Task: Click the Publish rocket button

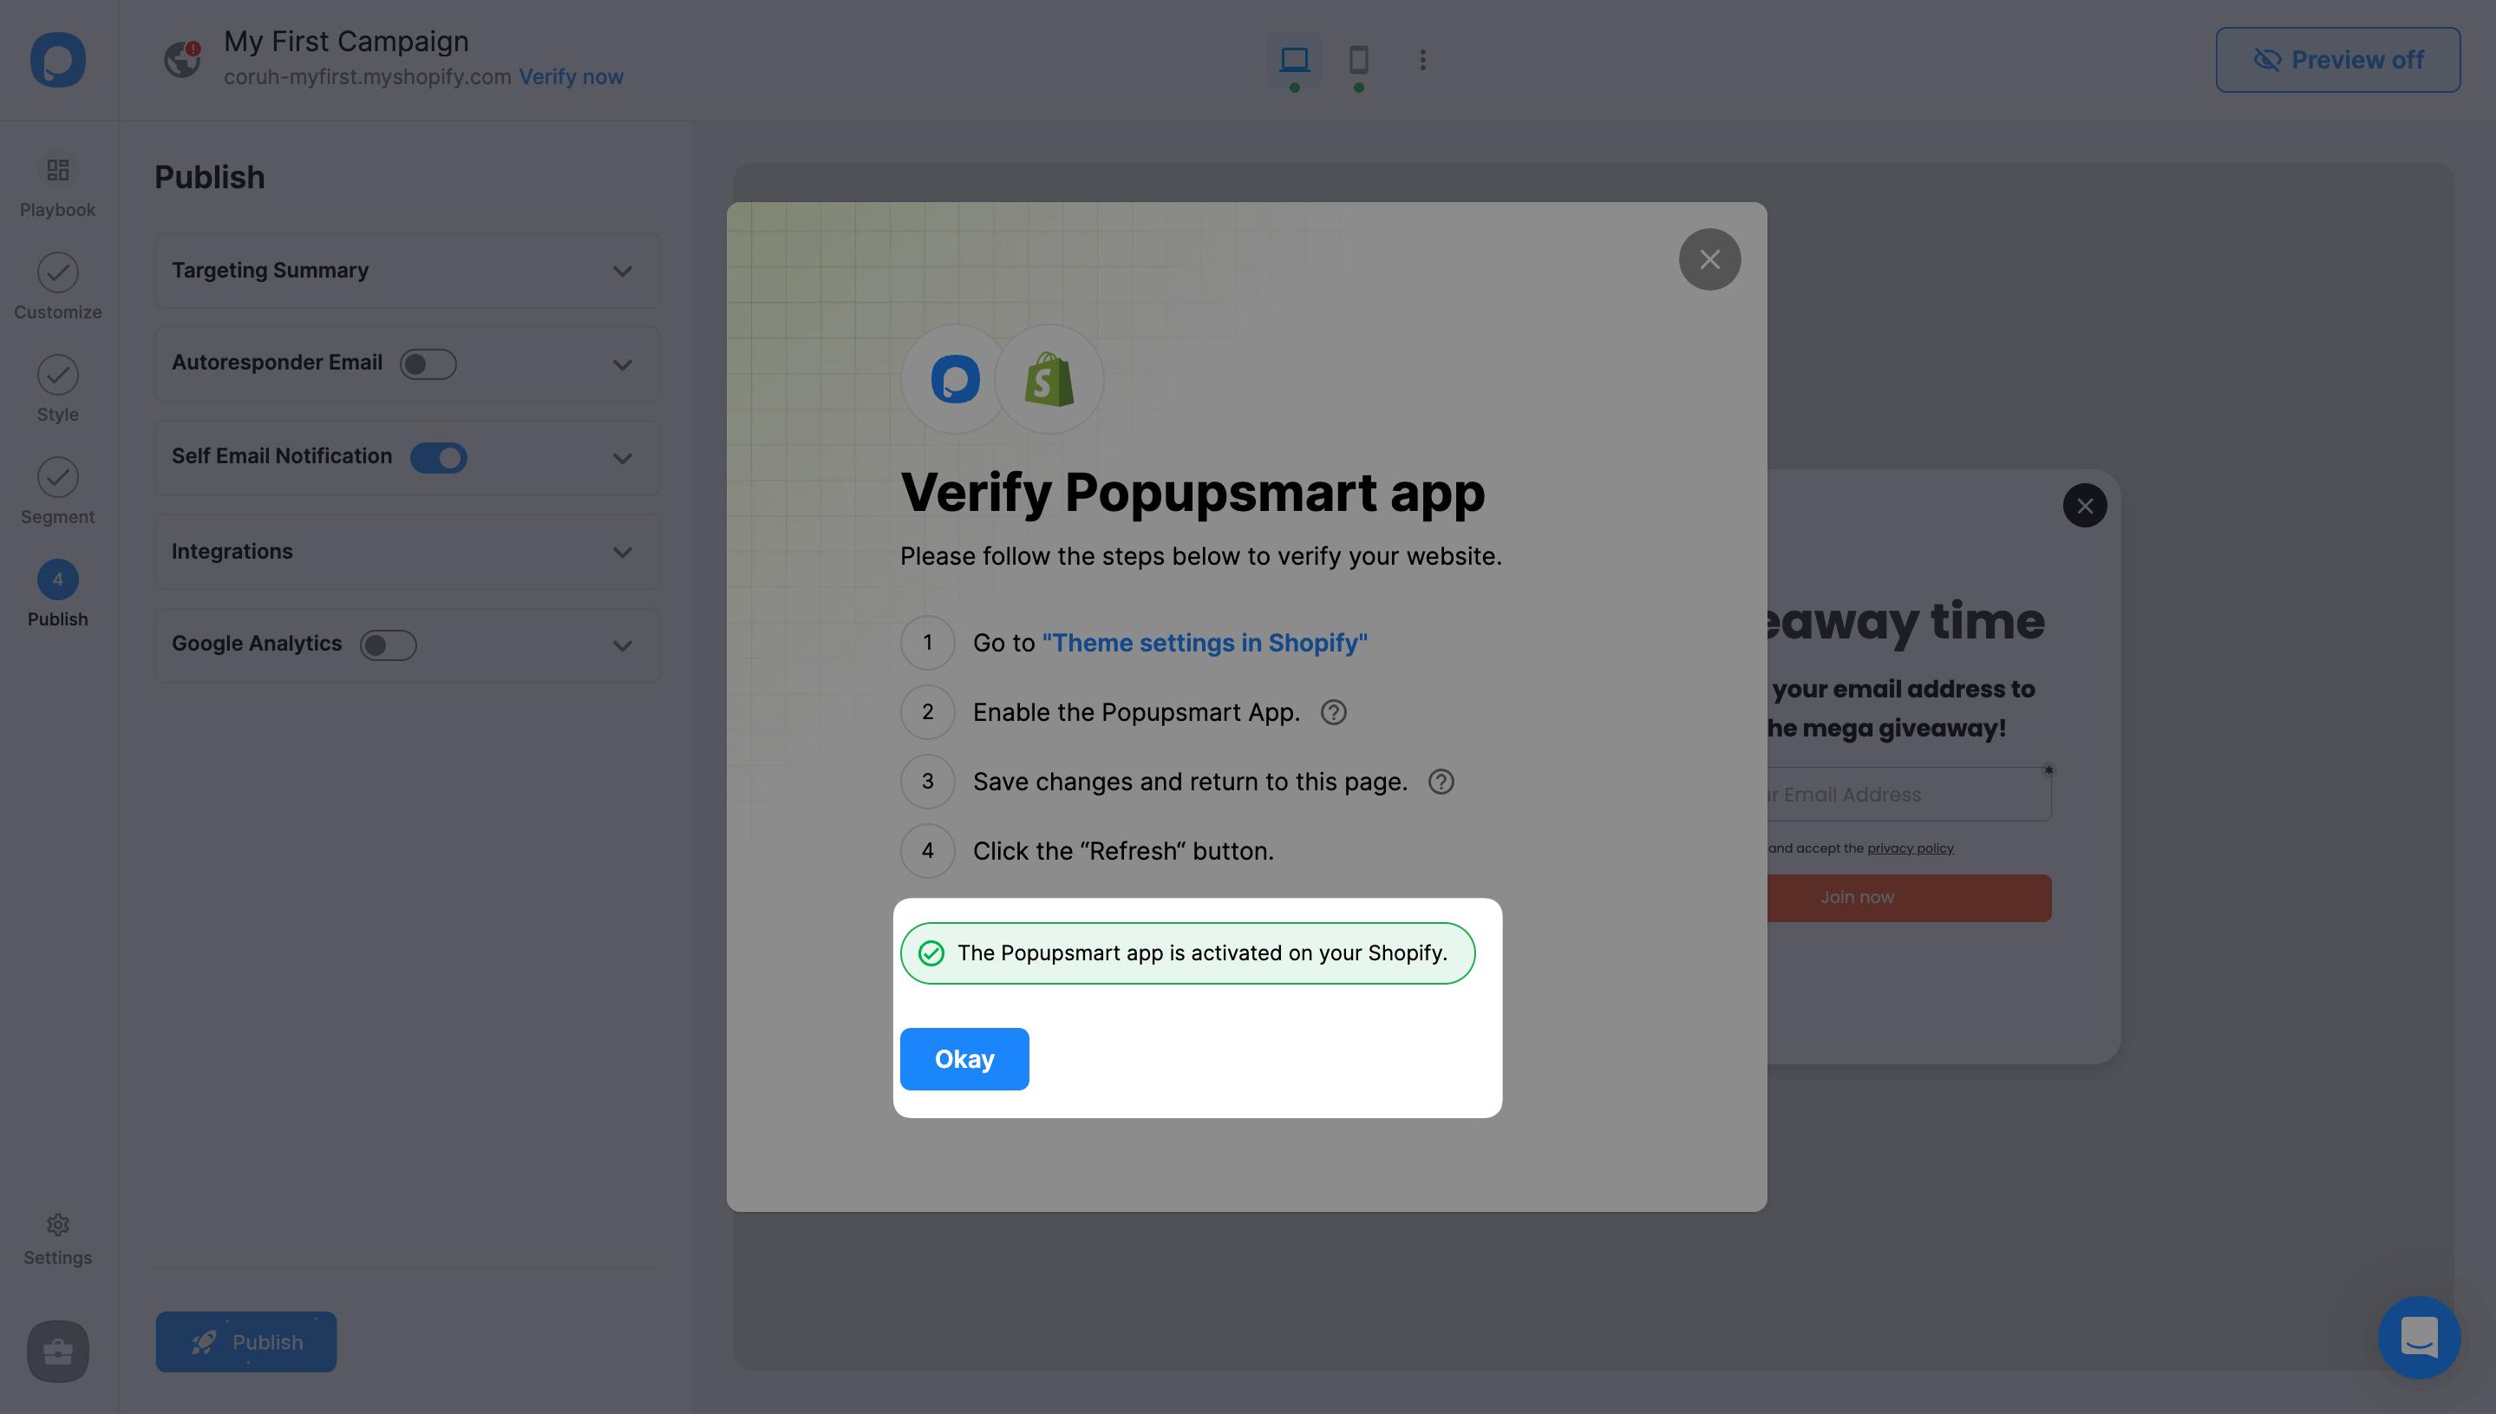Action: coord(245,1342)
